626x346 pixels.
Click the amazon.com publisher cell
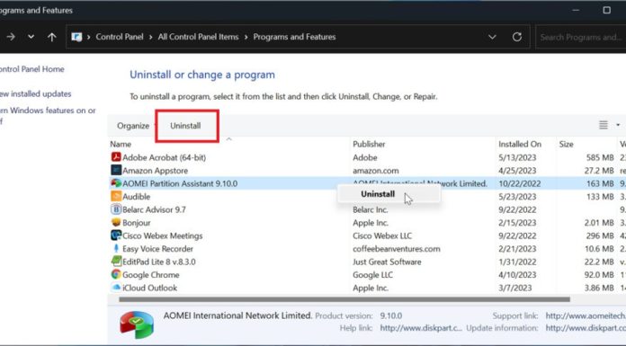(375, 171)
